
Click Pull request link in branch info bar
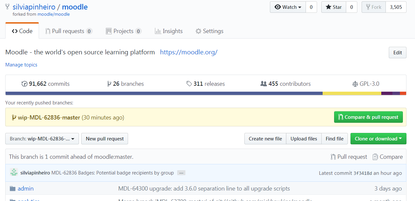(349, 157)
